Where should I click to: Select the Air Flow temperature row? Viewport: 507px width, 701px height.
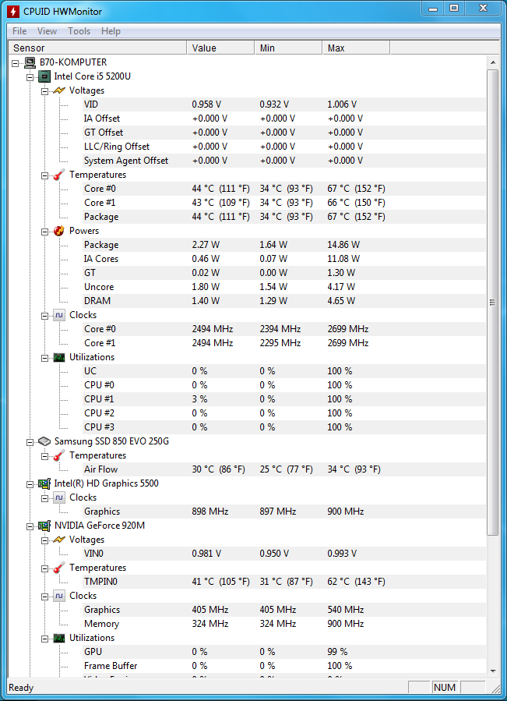[x=284, y=469]
